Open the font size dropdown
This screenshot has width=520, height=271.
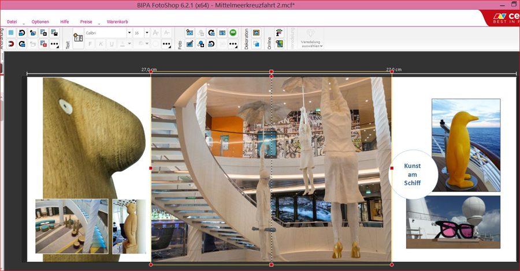coord(147,33)
